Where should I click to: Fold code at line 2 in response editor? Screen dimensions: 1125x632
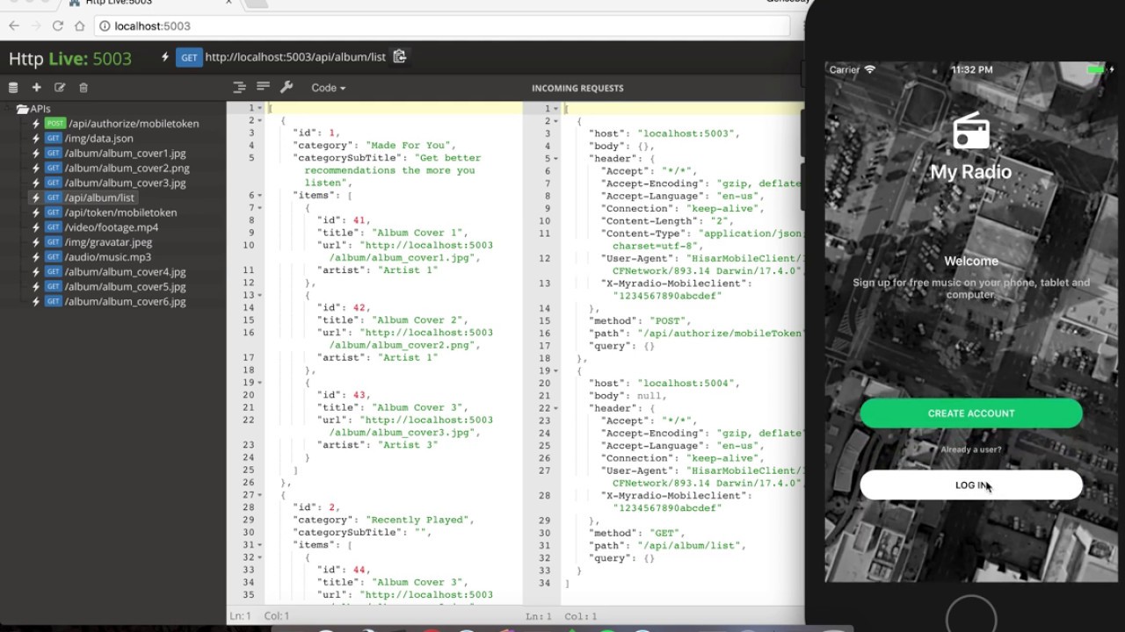(260, 120)
